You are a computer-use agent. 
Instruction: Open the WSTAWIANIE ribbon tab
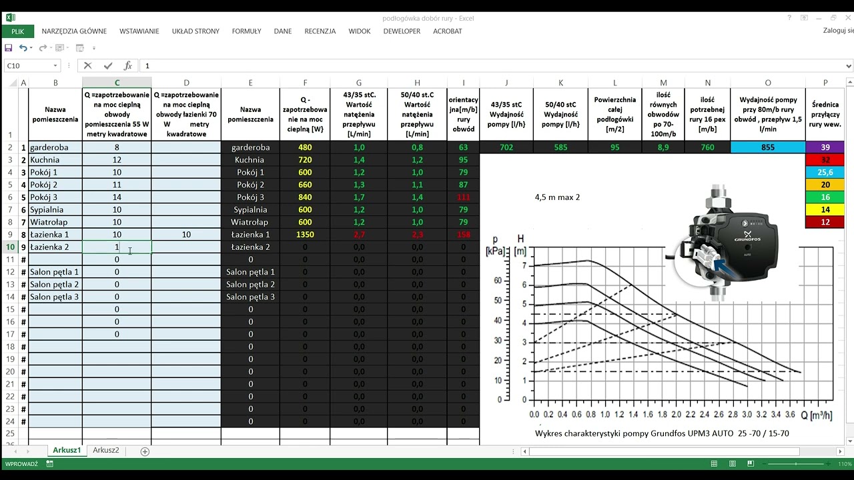click(x=139, y=31)
